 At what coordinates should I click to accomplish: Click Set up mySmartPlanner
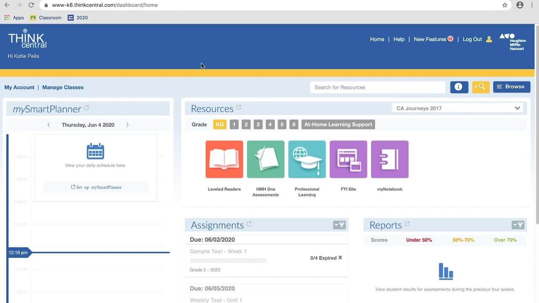pyautogui.click(x=96, y=187)
